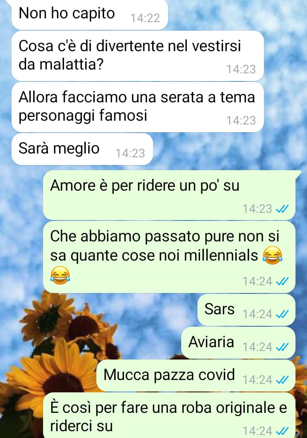The width and height of the screenshot is (307, 438).
Task: Select the "Sarà meglio" message bubble
Action: [82, 149]
